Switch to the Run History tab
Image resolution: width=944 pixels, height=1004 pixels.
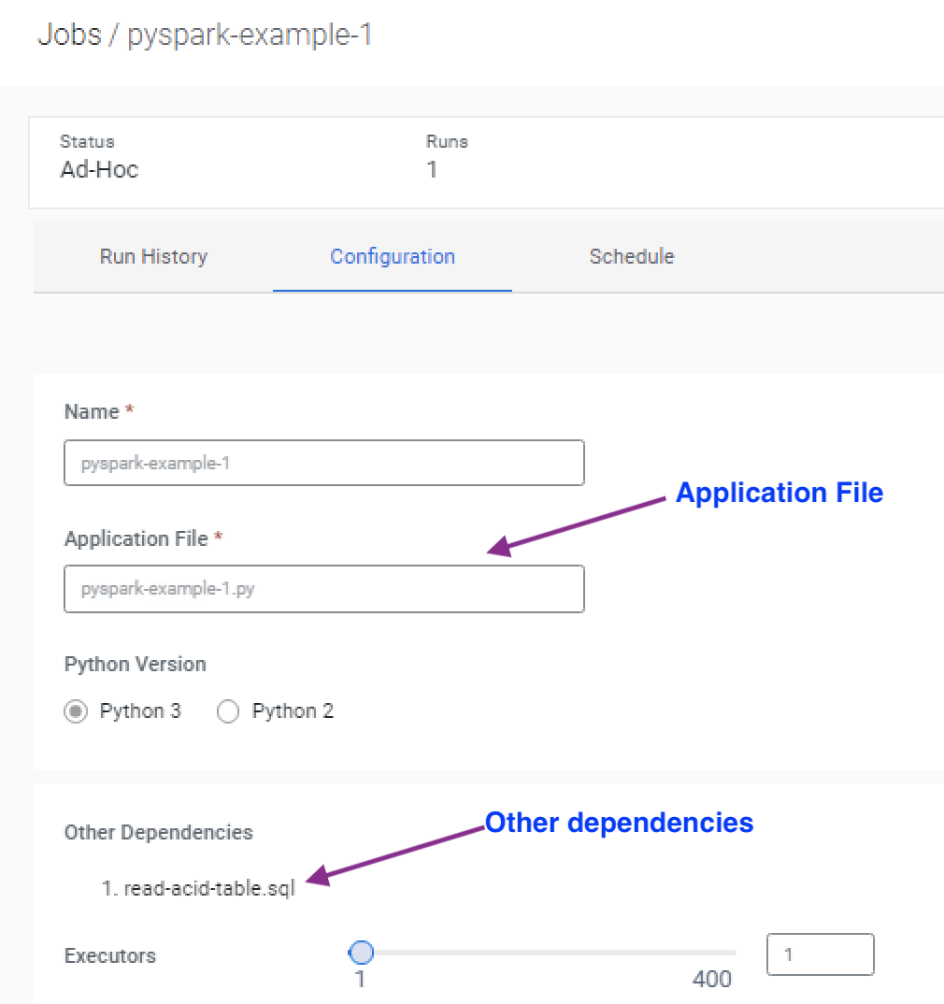click(153, 256)
